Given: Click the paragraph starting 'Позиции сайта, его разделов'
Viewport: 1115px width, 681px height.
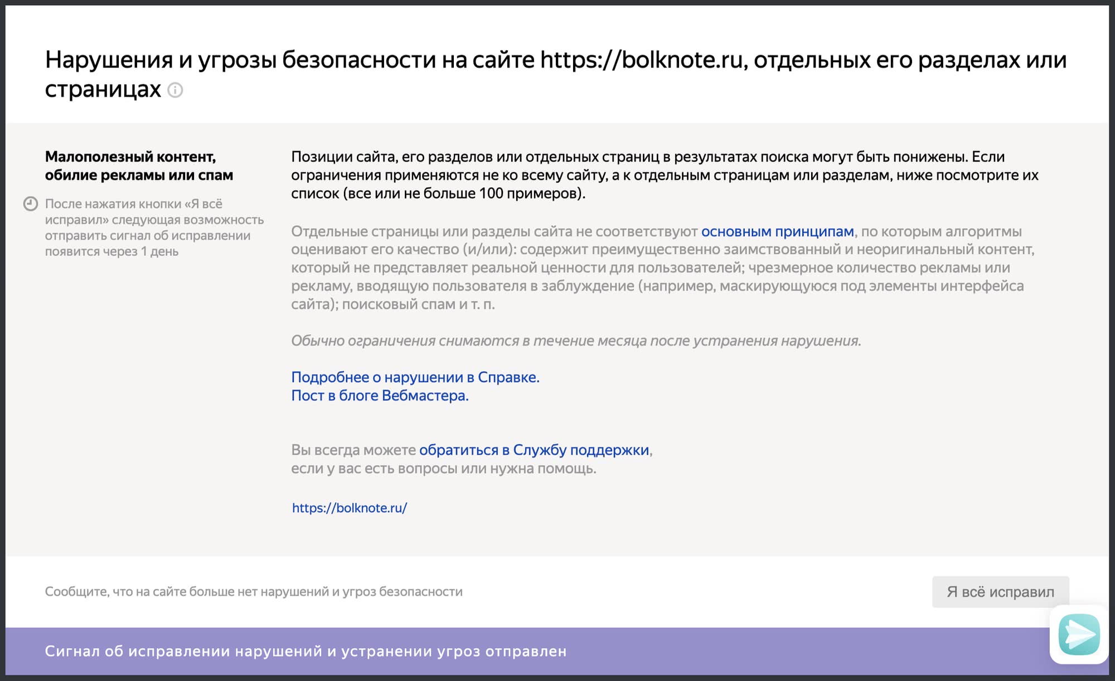Looking at the screenshot, I should 665,175.
